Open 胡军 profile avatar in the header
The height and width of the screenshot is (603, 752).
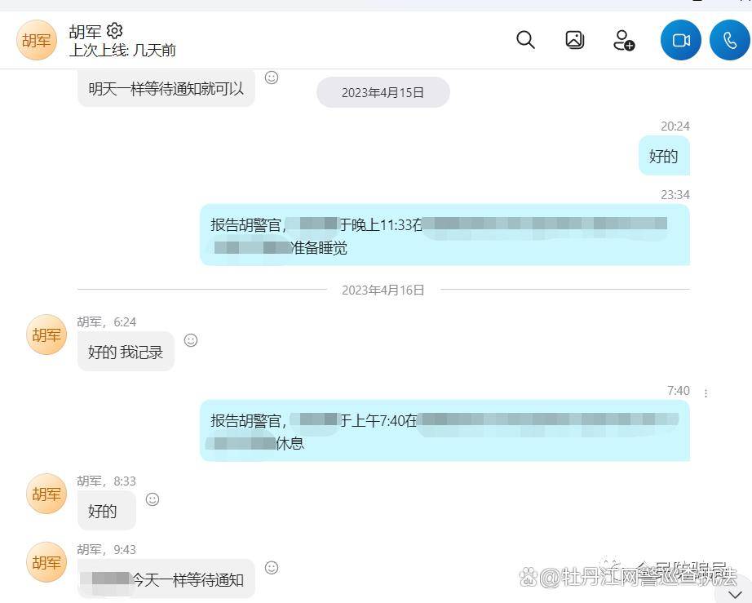(37, 40)
